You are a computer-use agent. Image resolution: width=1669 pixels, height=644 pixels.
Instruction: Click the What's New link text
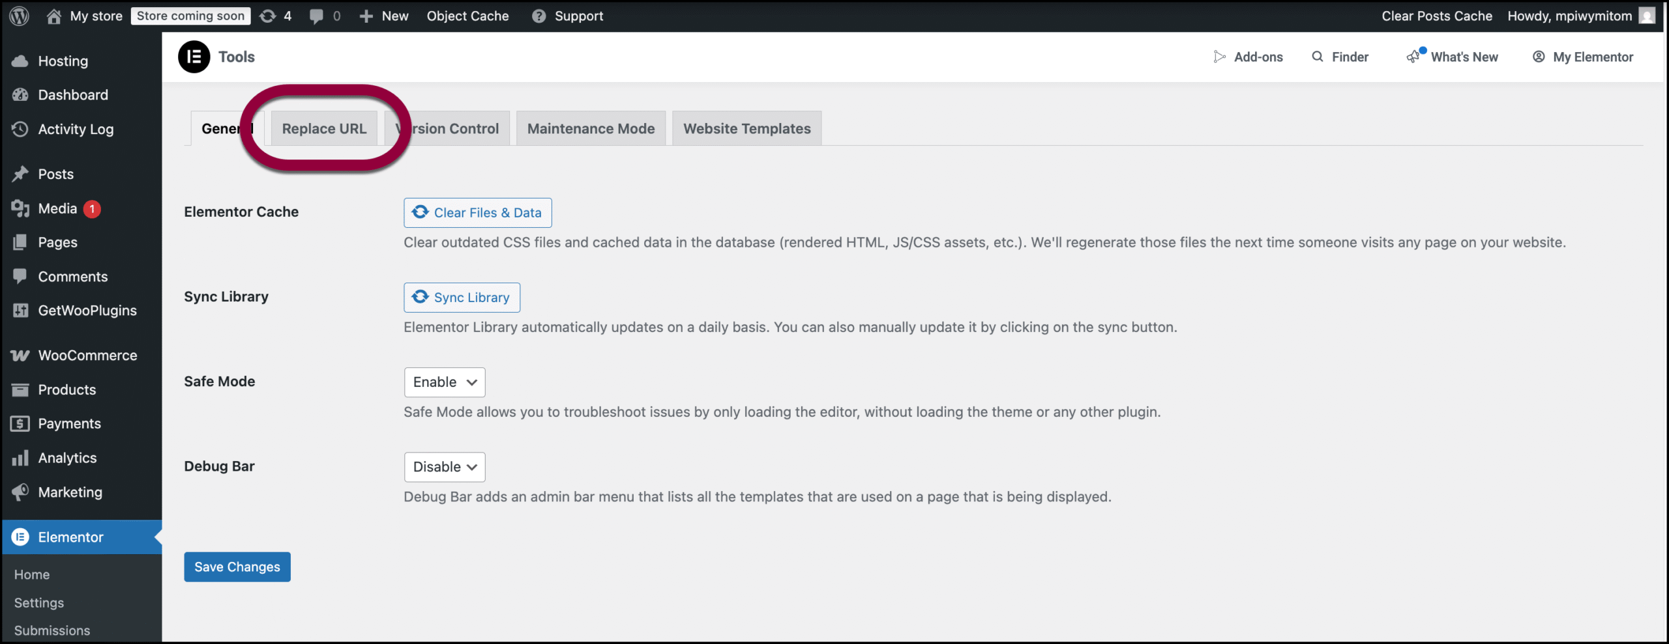1464,57
